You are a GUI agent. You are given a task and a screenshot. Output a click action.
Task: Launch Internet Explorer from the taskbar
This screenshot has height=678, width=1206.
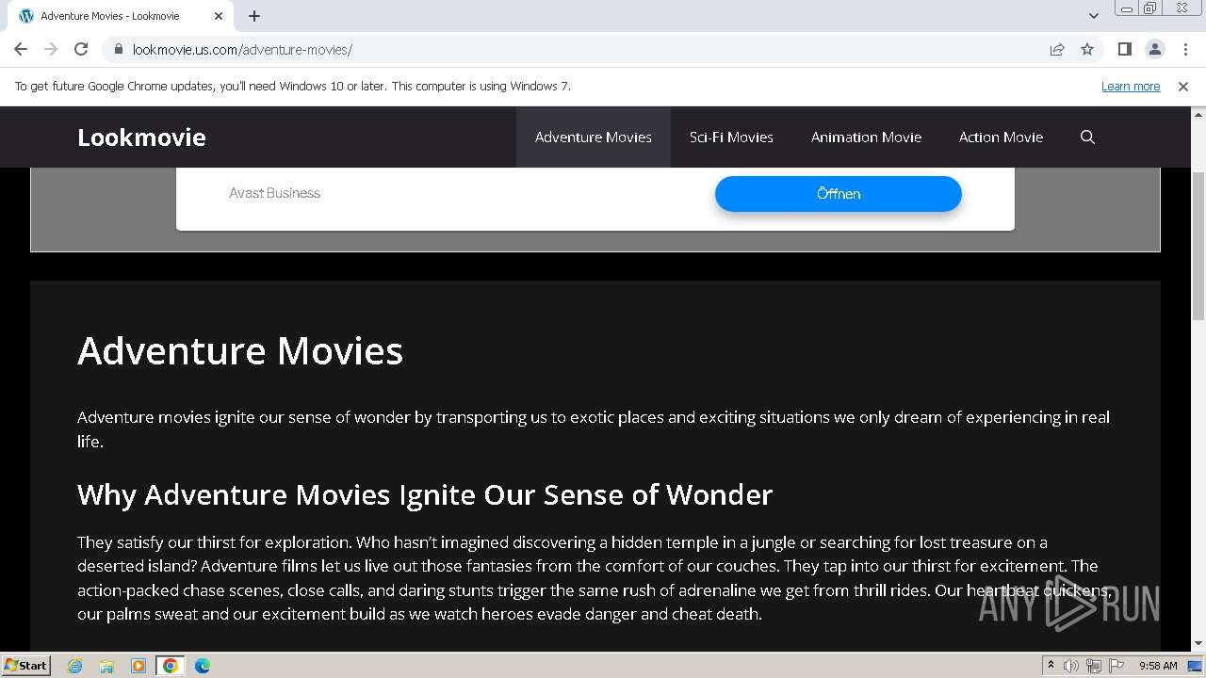(x=75, y=666)
